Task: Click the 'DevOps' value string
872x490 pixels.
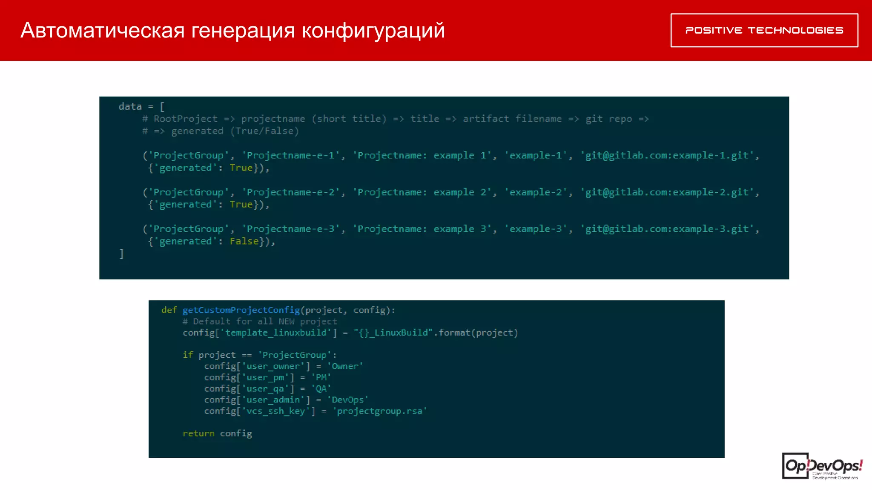Action: [348, 400]
